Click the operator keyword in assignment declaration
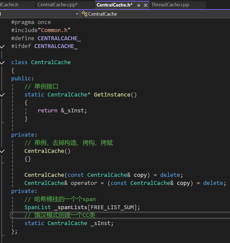230x243 pixels. (x=84, y=183)
